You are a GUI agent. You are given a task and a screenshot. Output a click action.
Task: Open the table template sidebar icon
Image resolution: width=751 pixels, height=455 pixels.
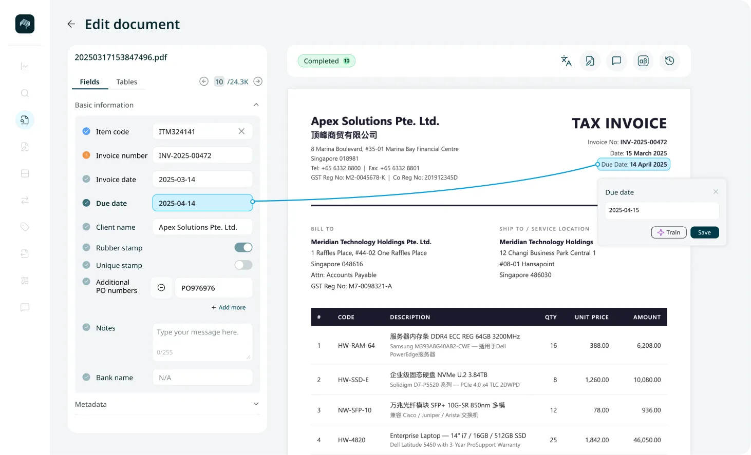[x=25, y=281]
